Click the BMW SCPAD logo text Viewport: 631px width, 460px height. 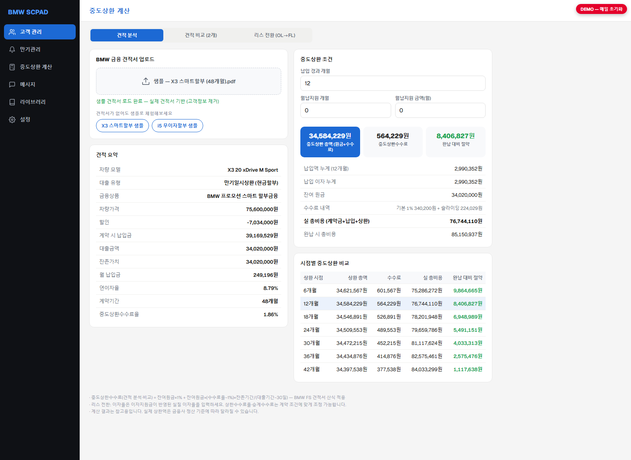tap(28, 12)
